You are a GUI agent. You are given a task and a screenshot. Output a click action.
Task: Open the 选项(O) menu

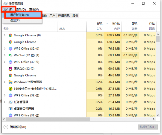(21, 9)
